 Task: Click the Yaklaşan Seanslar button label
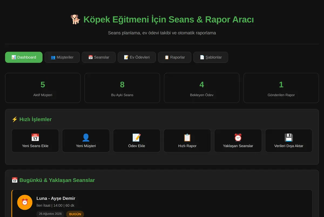238,146
